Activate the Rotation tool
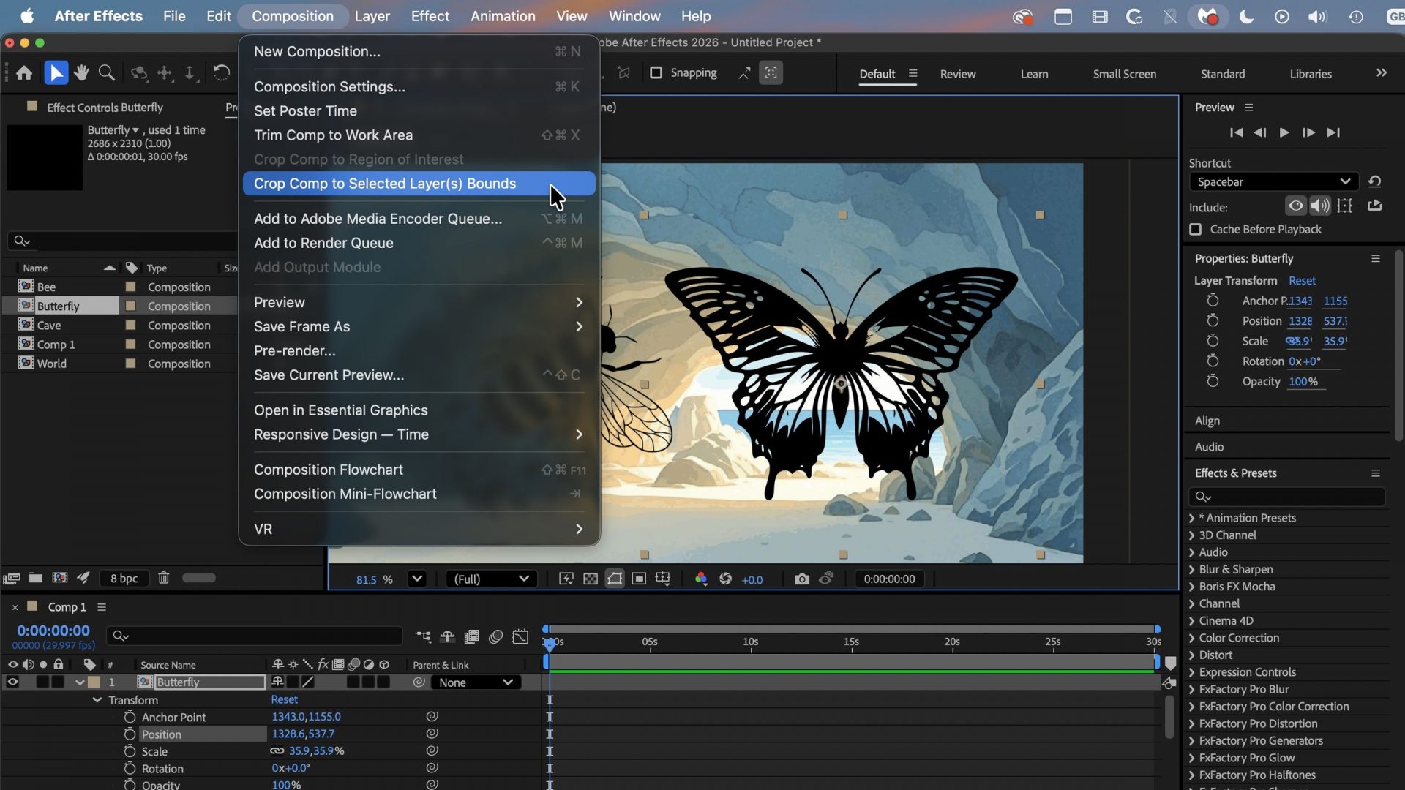 point(222,72)
